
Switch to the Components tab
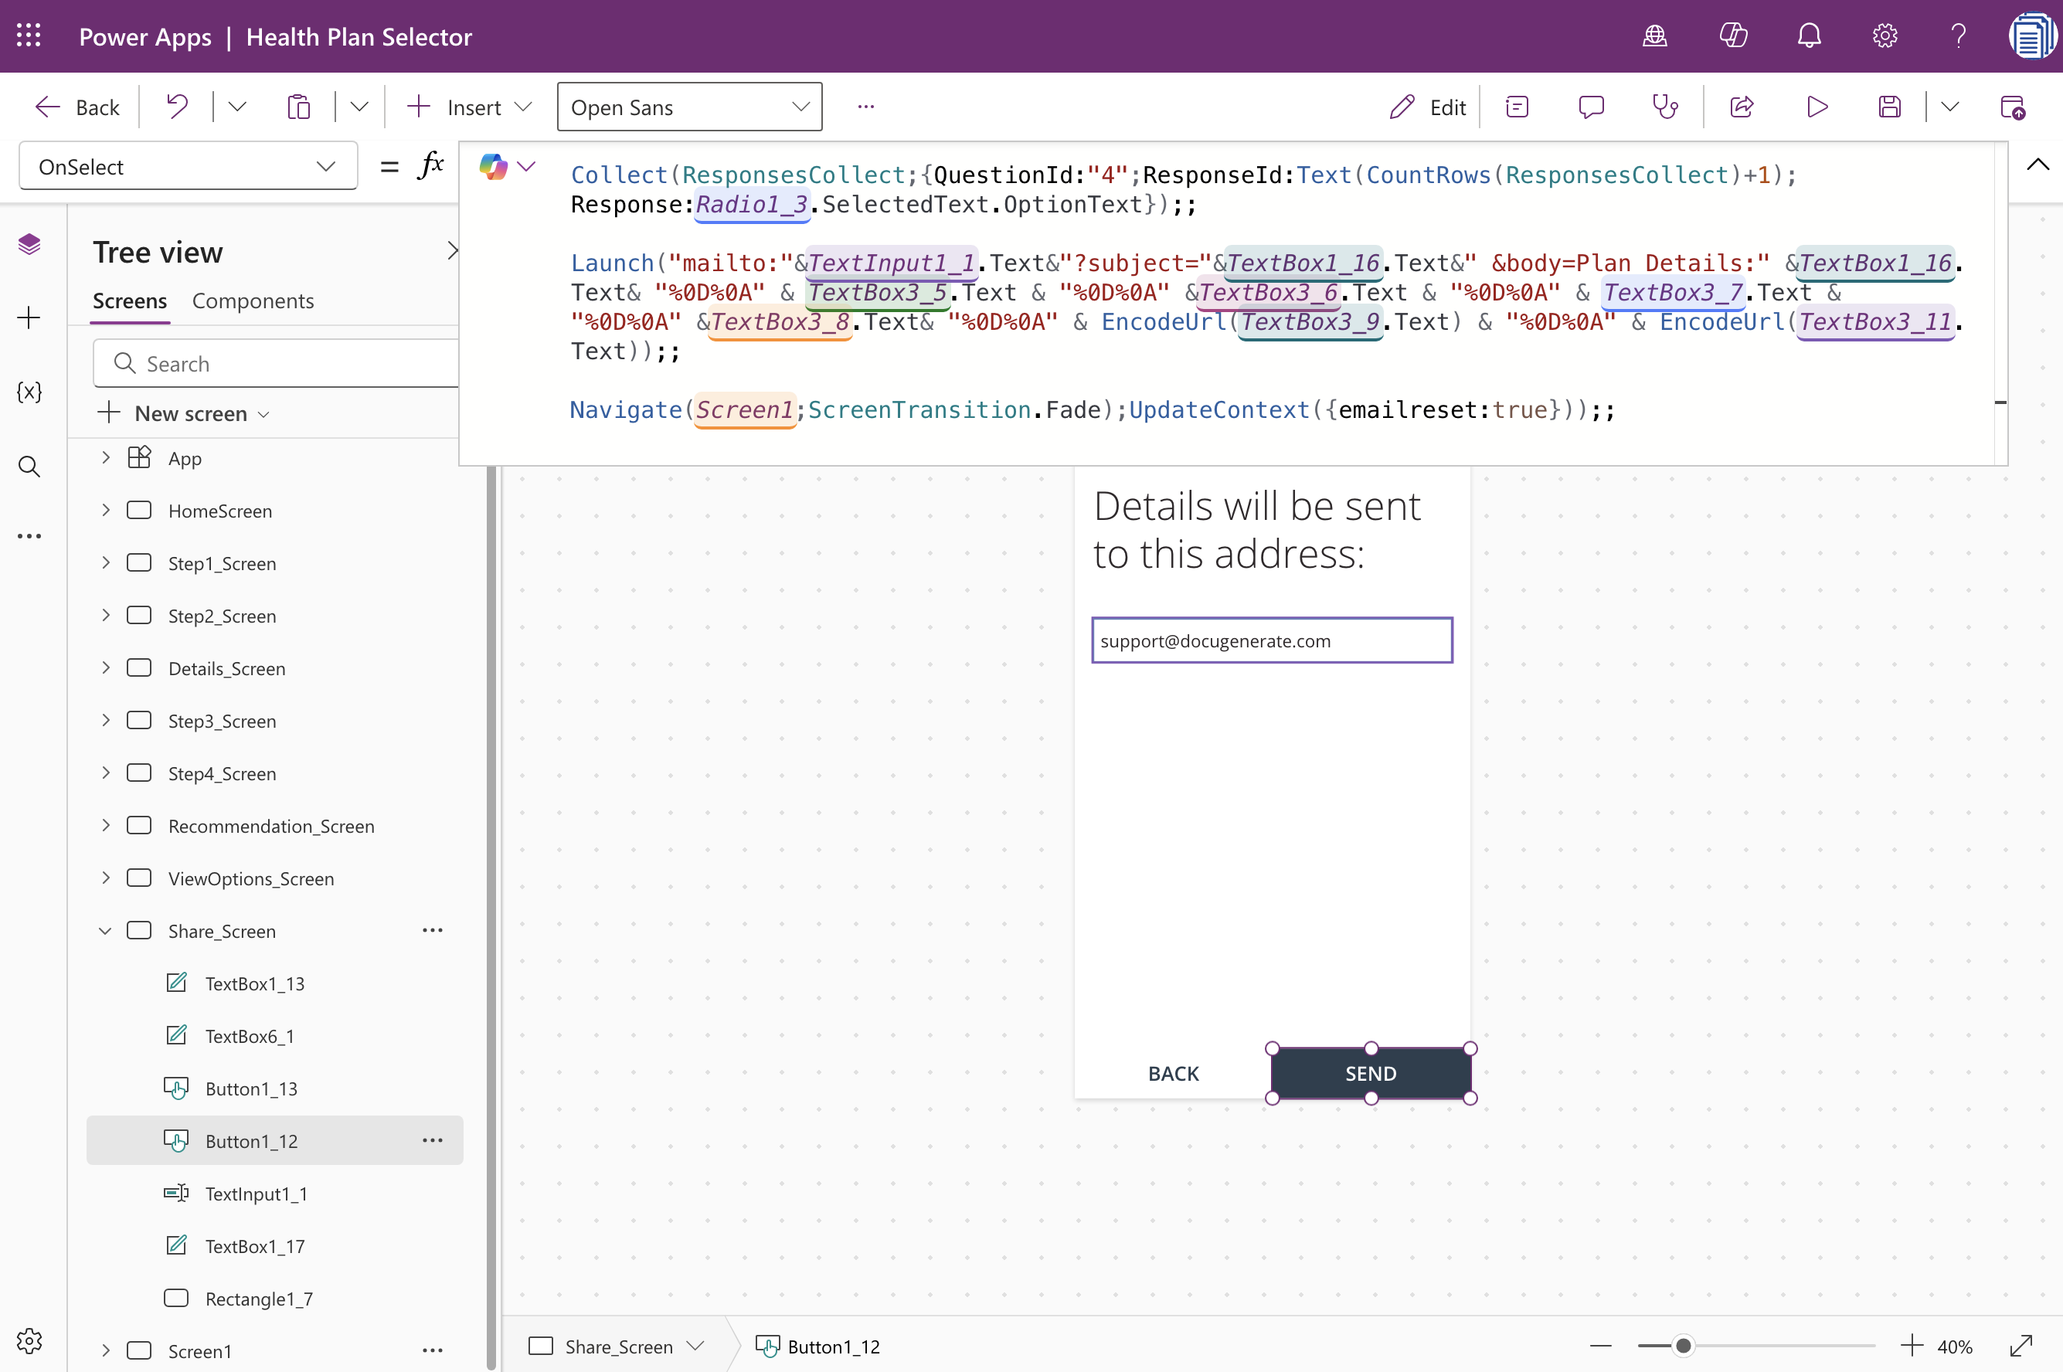[x=252, y=301]
